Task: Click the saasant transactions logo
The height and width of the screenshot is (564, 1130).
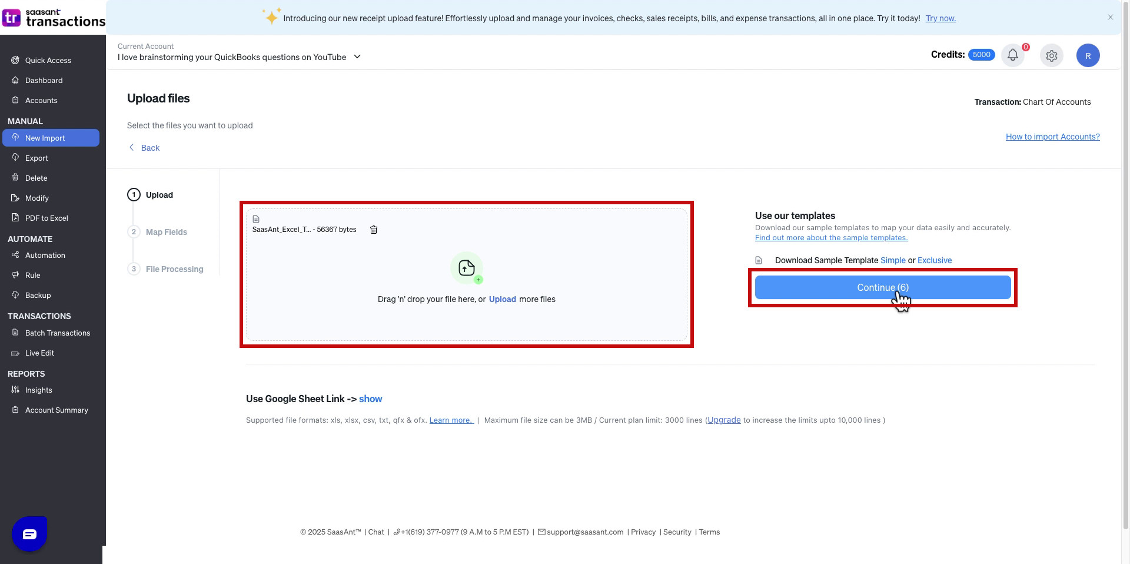Action: coord(54,18)
